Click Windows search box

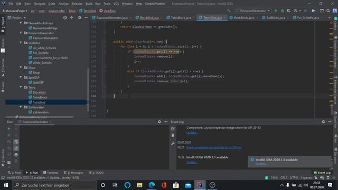coord(55,185)
